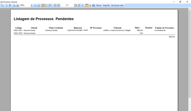Image resolution: width=191 pixels, height=111 pixels.
Task: Click the first toolbar icon (document pages)
Action: tap(2, 5)
